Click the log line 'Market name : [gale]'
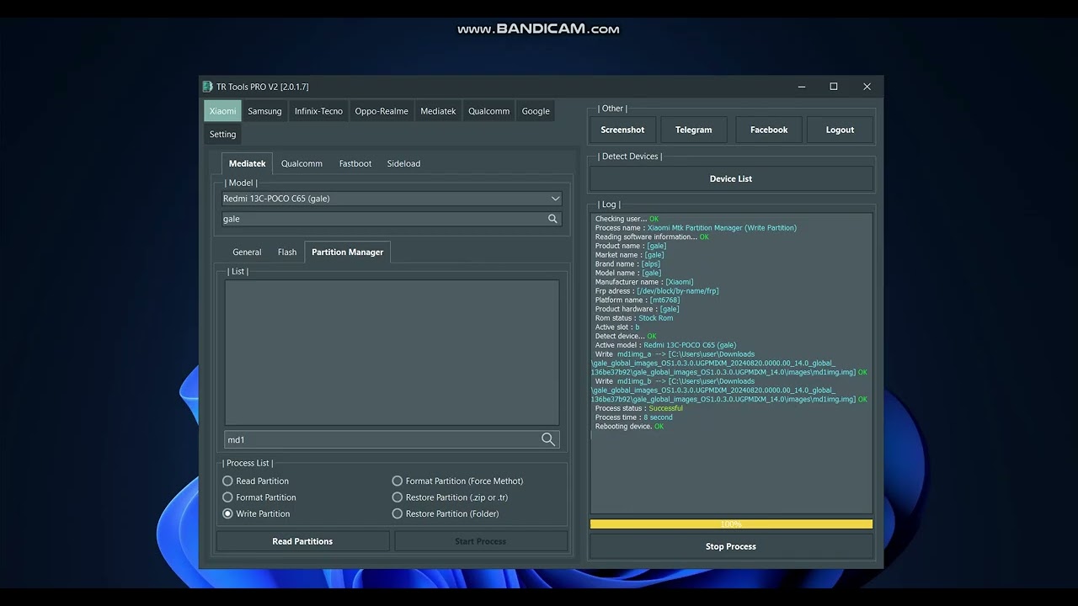 [630, 255]
